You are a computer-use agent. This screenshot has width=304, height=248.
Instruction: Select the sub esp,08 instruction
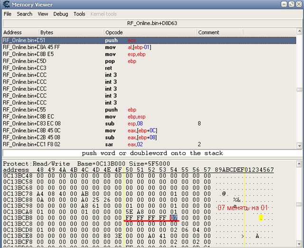pos(149,124)
